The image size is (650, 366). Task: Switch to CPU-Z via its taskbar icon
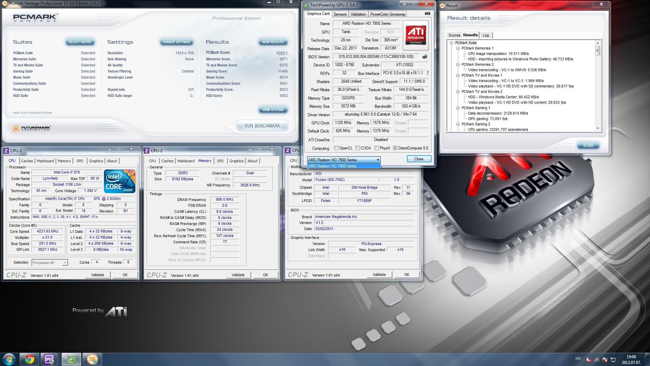point(49,359)
